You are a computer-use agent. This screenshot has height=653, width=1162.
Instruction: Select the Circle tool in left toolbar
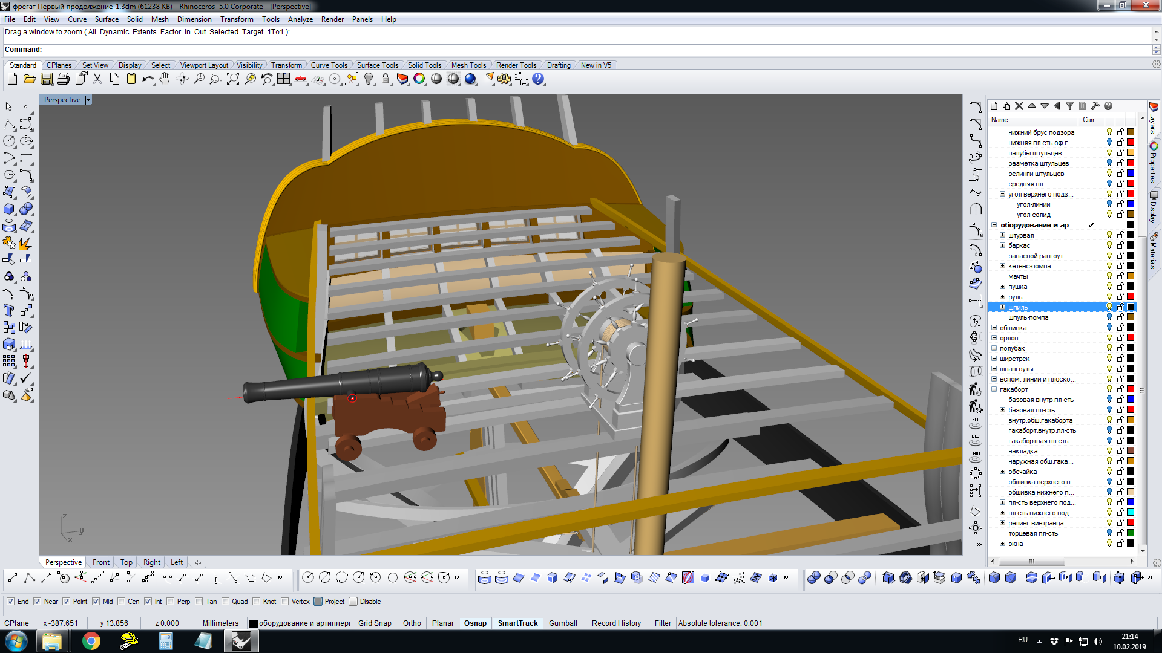coord(9,141)
